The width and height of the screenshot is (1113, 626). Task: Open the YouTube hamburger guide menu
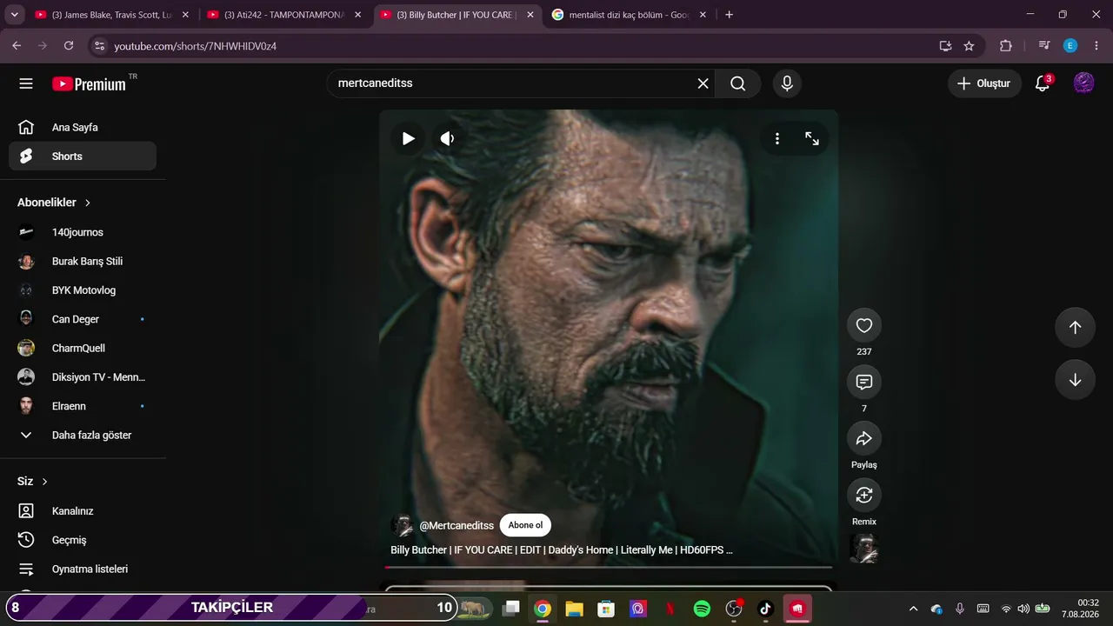point(26,83)
